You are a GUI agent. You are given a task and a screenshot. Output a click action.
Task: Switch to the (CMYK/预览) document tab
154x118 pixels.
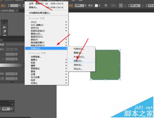pyautogui.click(x=7, y=11)
